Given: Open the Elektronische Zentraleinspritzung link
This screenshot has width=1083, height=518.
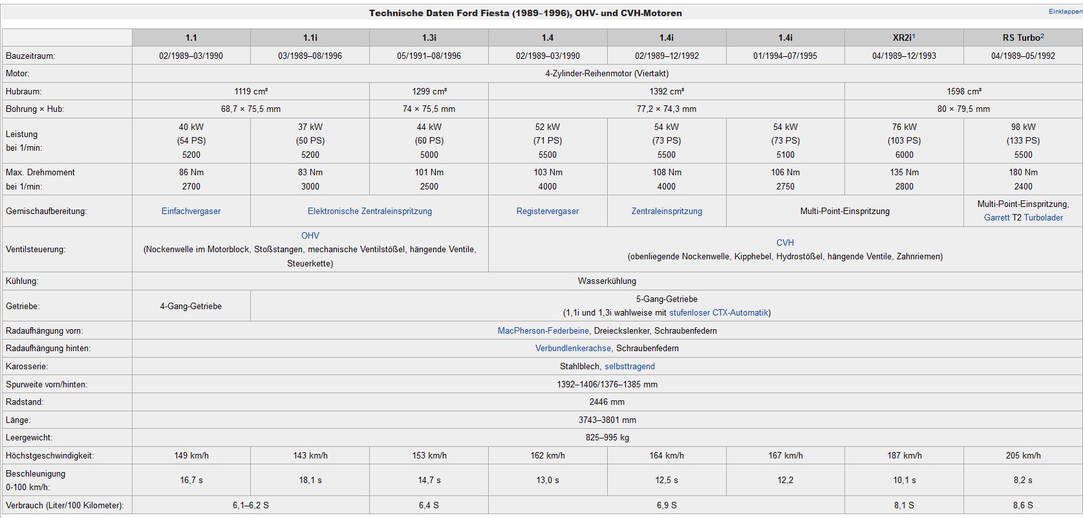Looking at the screenshot, I should [369, 211].
